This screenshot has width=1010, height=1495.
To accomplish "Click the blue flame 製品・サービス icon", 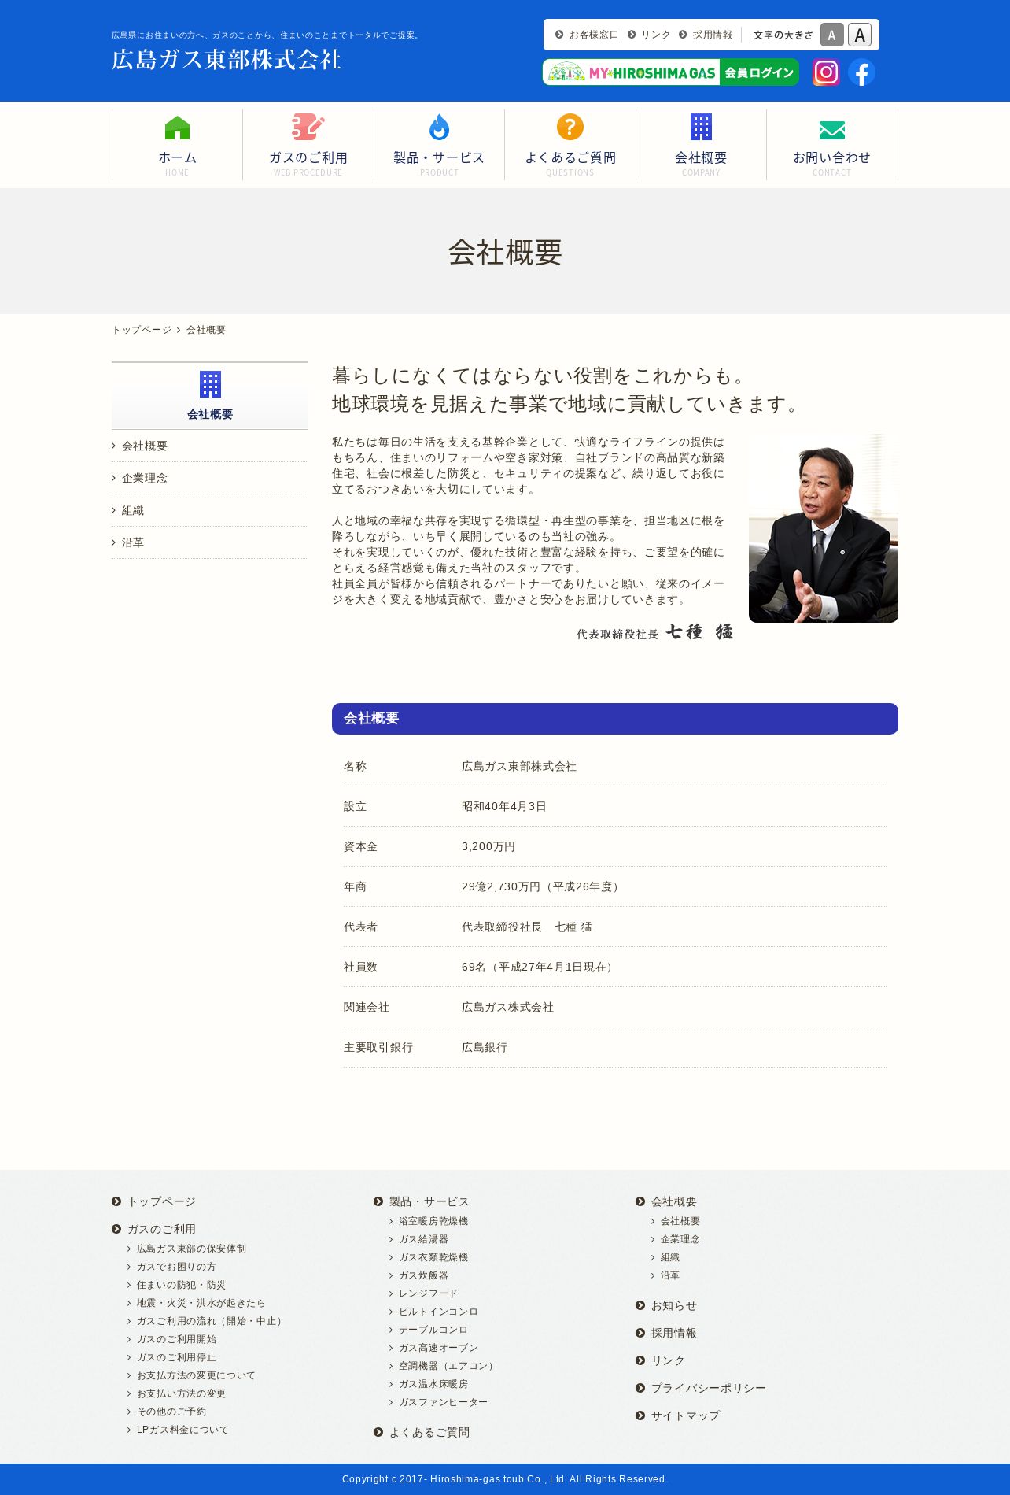I will (x=439, y=127).
